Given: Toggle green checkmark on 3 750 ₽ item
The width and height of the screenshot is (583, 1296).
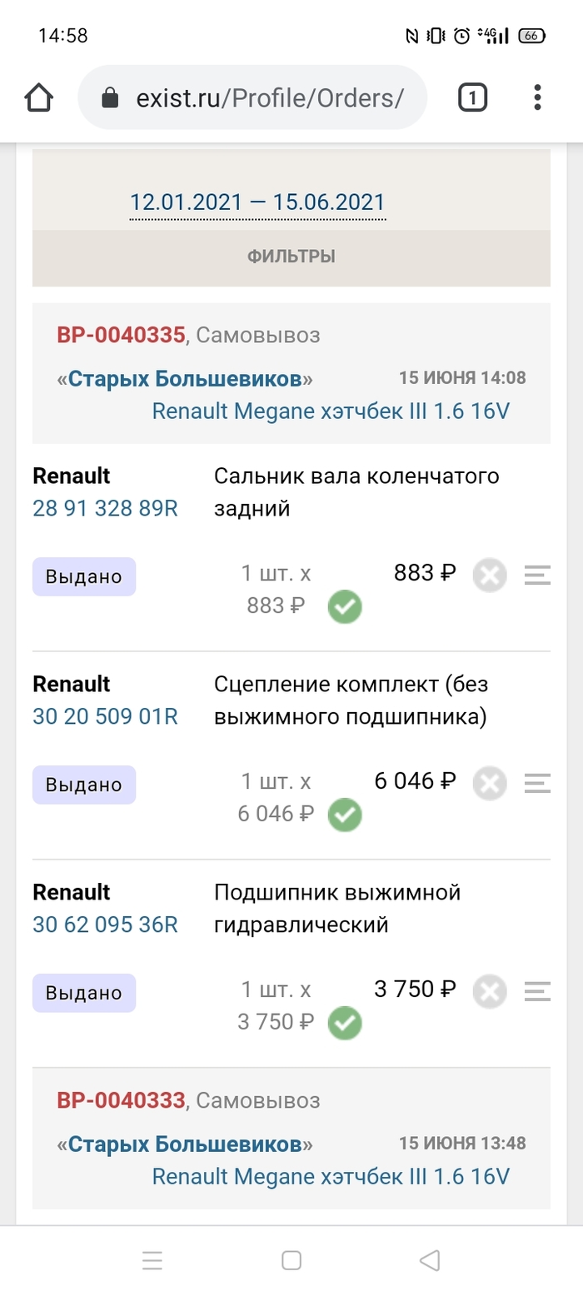Looking at the screenshot, I should coord(345,1024).
